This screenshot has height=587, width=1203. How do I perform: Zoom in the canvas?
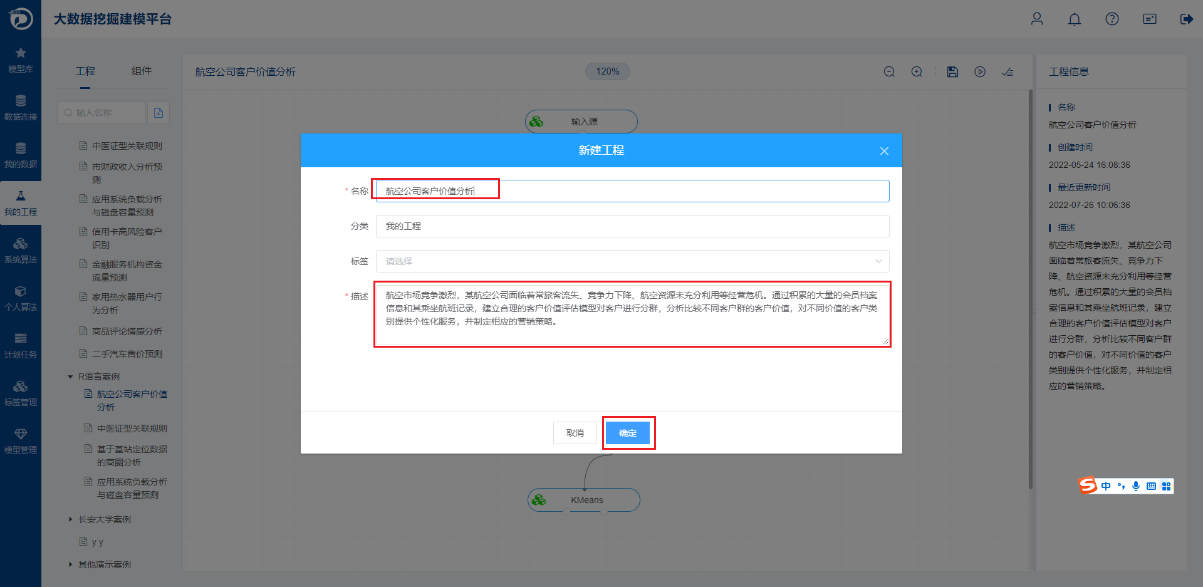(917, 72)
